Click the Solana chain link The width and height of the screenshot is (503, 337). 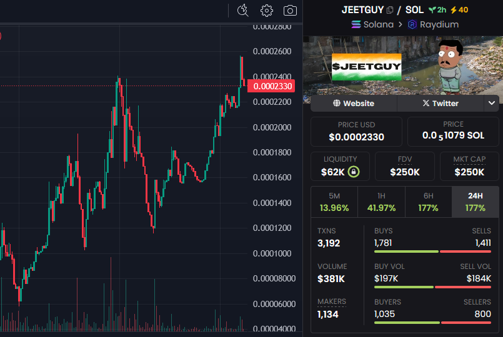[x=372, y=24]
